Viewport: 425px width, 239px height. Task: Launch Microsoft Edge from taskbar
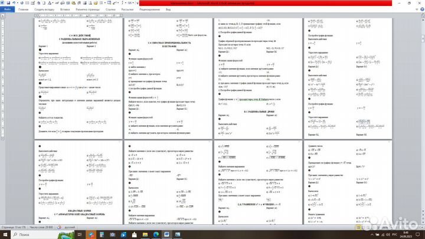click(x=156, y=234)
